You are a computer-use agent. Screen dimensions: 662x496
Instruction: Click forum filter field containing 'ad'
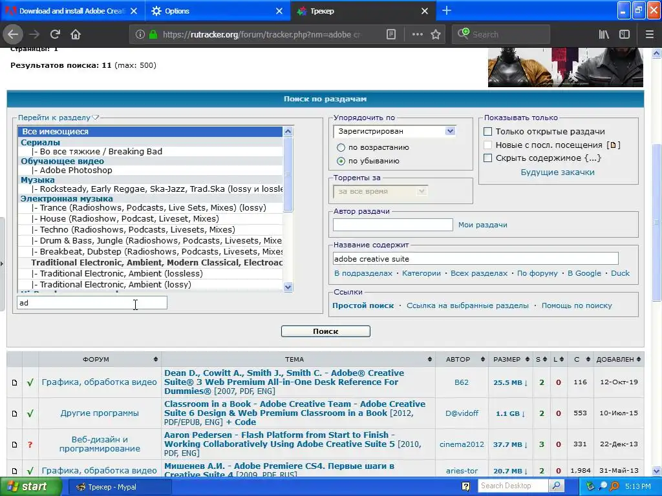92,303
